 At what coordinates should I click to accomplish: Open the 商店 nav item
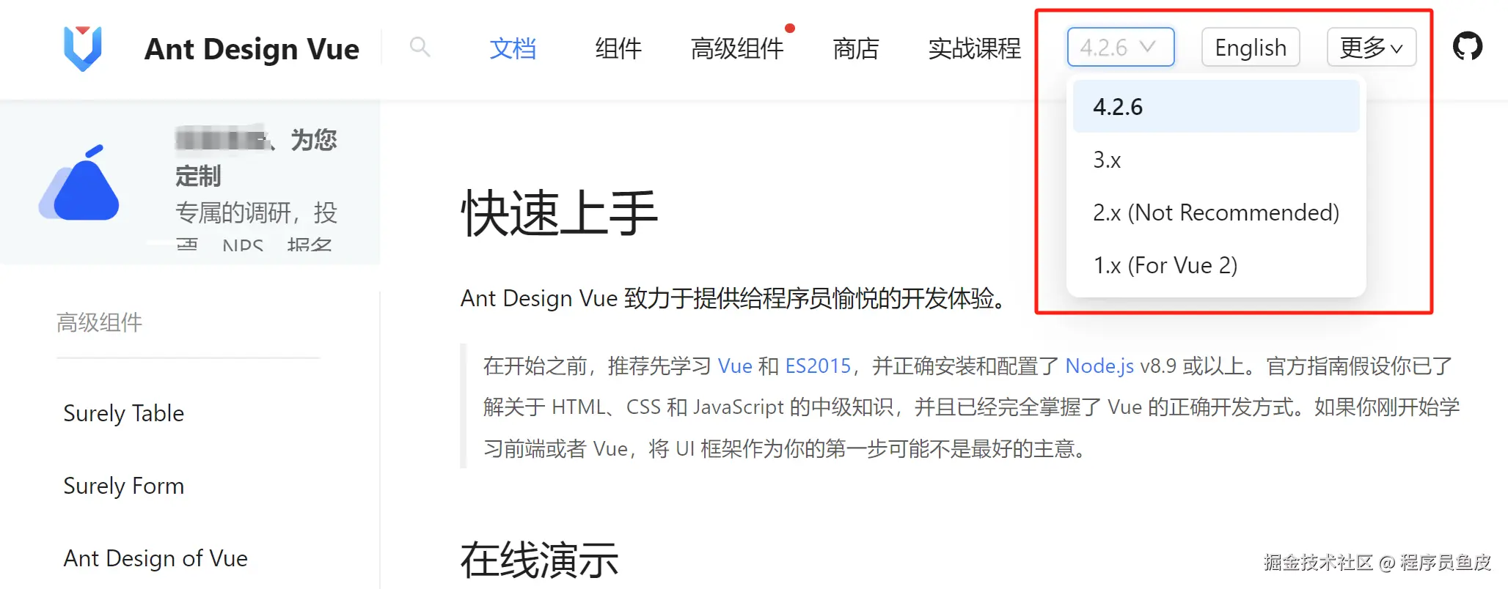856,48
